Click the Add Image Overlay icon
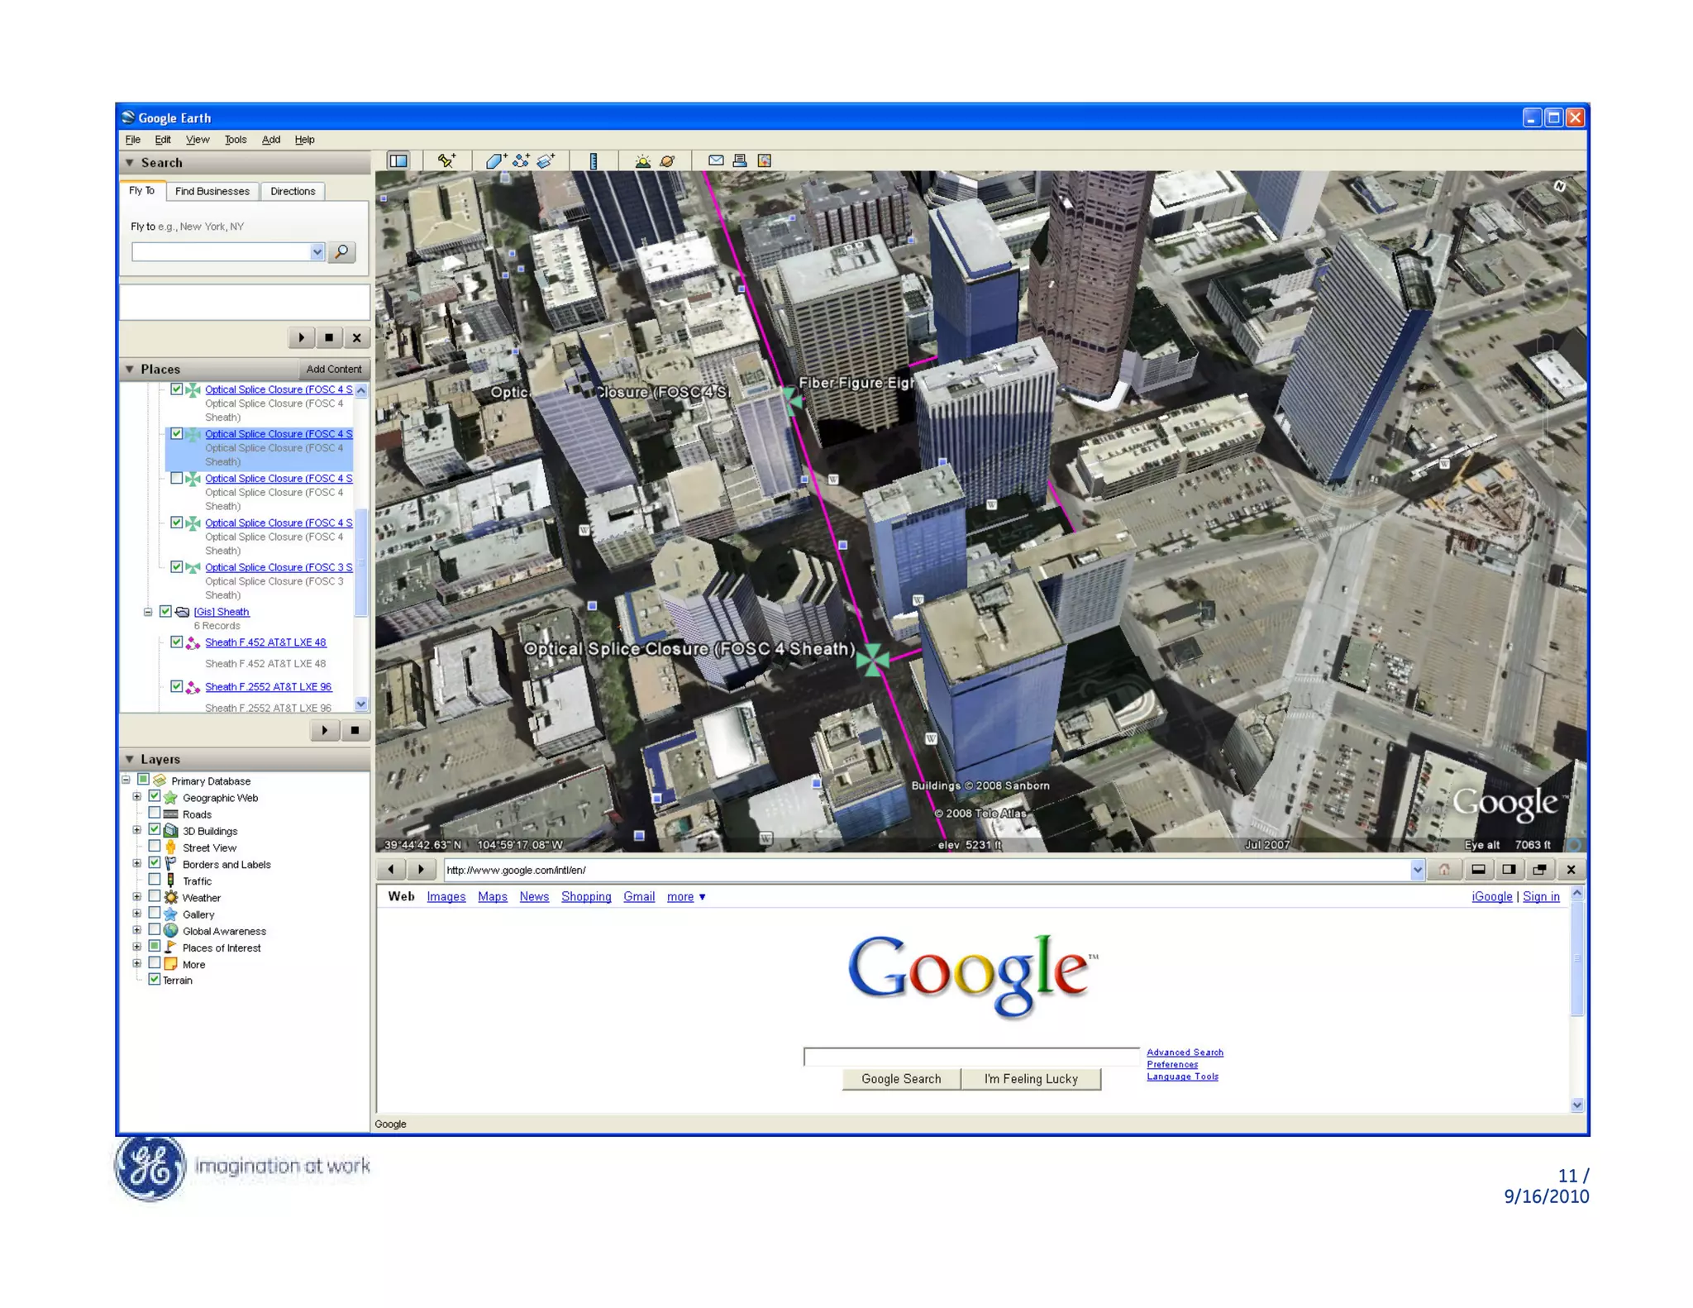 click(546, 160)
